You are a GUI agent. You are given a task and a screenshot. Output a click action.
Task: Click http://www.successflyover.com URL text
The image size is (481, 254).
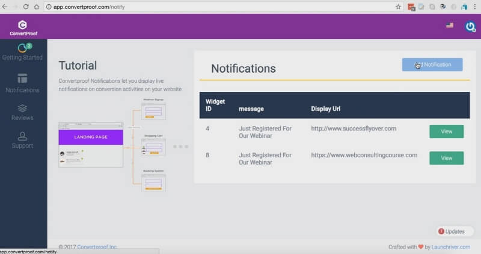pyautogui.click(x=354, y=129)
